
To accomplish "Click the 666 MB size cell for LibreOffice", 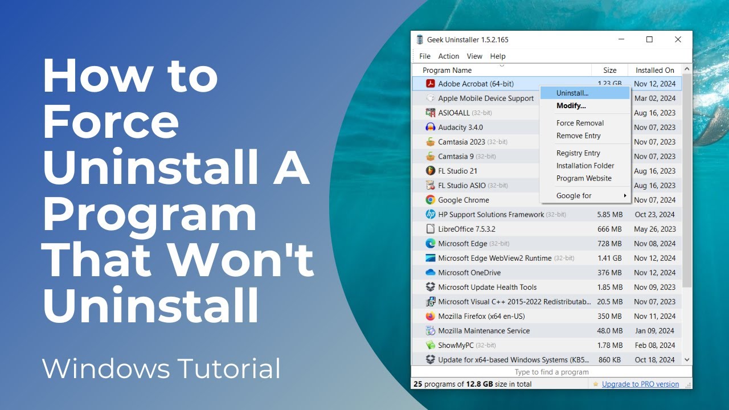I will (x=609, y=229).
